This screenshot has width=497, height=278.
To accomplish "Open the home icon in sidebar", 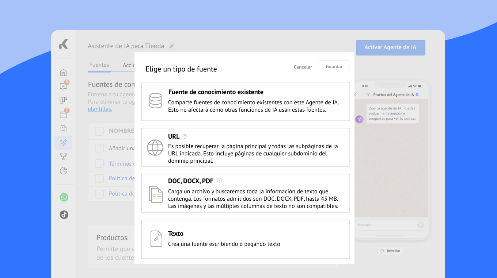I will click(x=64, y=72).
